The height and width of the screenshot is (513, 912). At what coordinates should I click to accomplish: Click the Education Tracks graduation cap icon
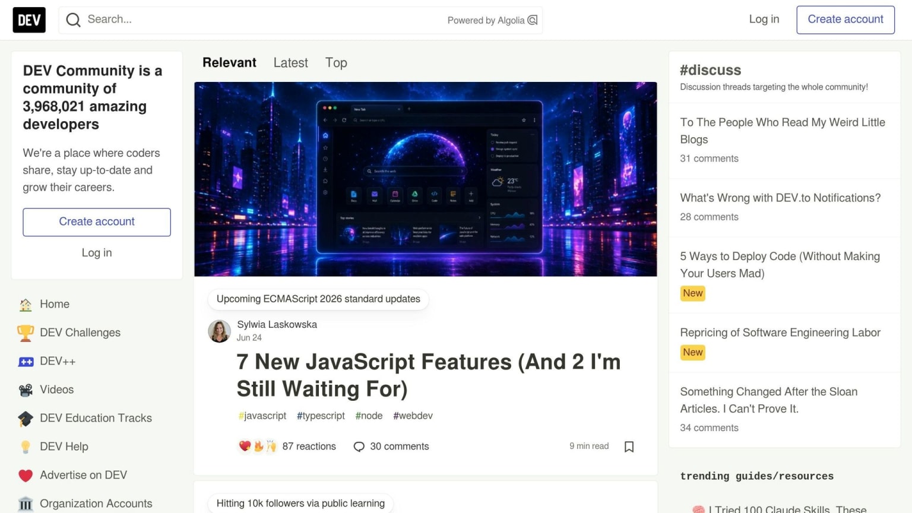(x=26, y=419)
